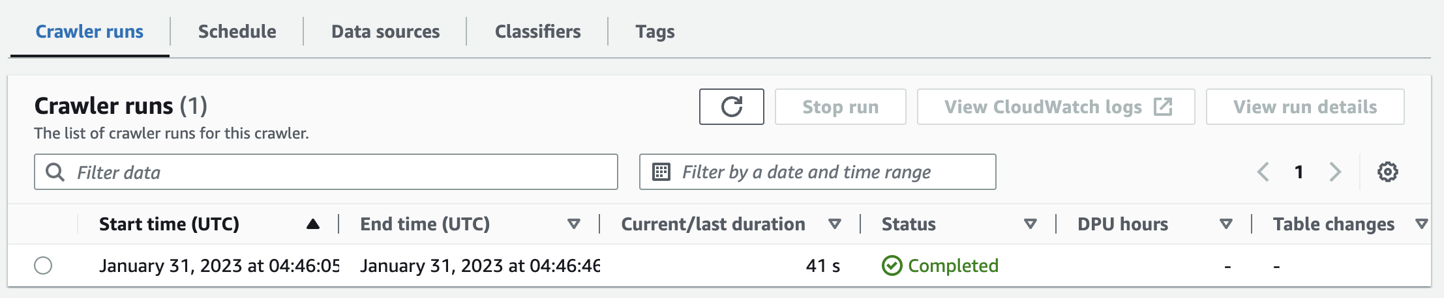Click the search magnifier icon

coord(55,172)
